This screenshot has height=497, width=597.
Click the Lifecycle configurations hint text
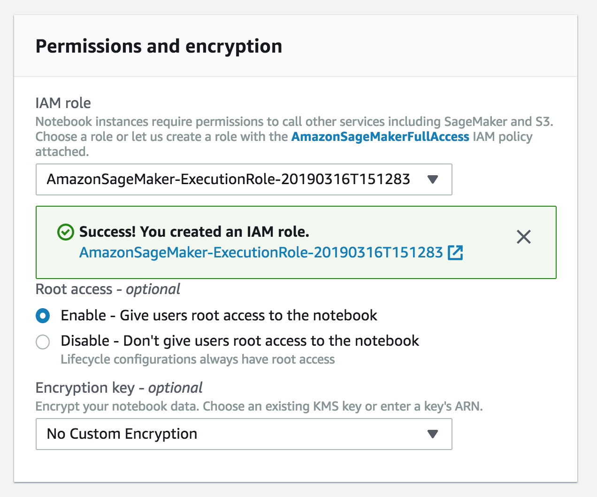(x=198, y=359)
